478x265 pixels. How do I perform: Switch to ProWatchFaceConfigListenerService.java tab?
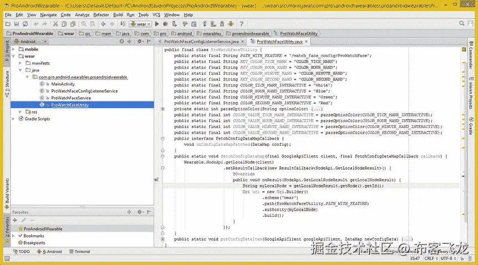click(x=201, y=42)
